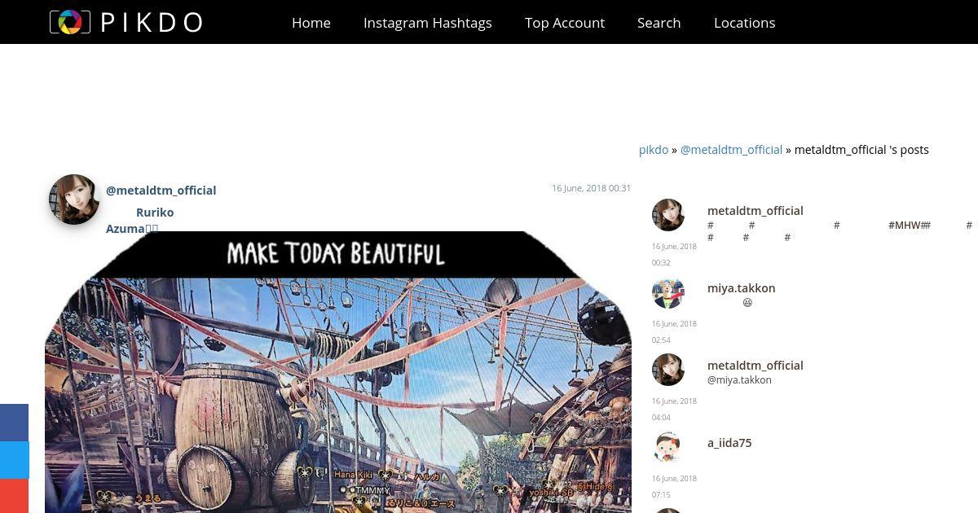This screenshot has height=513, width=978.
Task: Click comment time 16 June, 2018 00:32
Action: 674,254
